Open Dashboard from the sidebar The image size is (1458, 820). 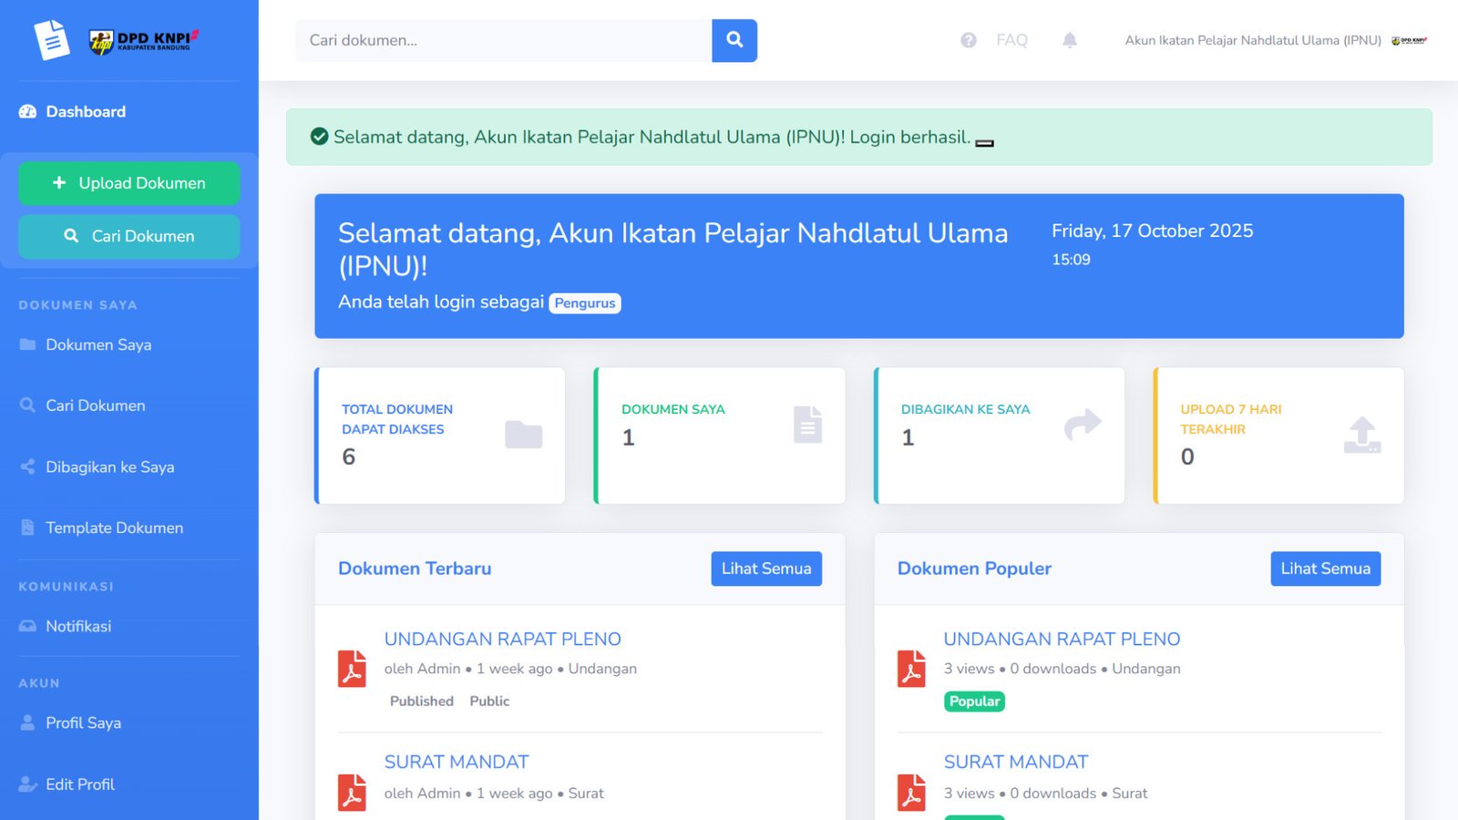86,111
